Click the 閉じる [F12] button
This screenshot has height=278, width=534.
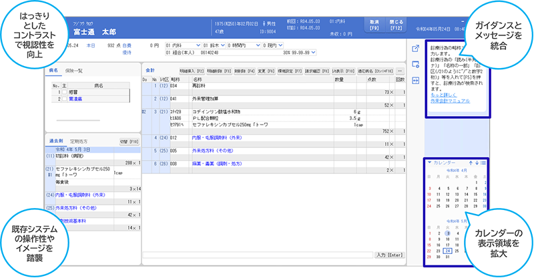395,24
